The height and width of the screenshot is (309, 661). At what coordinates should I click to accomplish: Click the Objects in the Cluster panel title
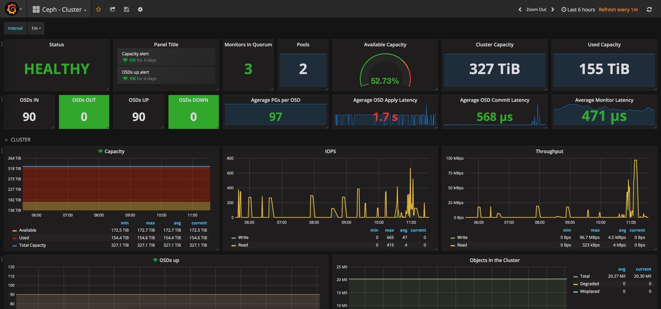[x=495, y=260]
